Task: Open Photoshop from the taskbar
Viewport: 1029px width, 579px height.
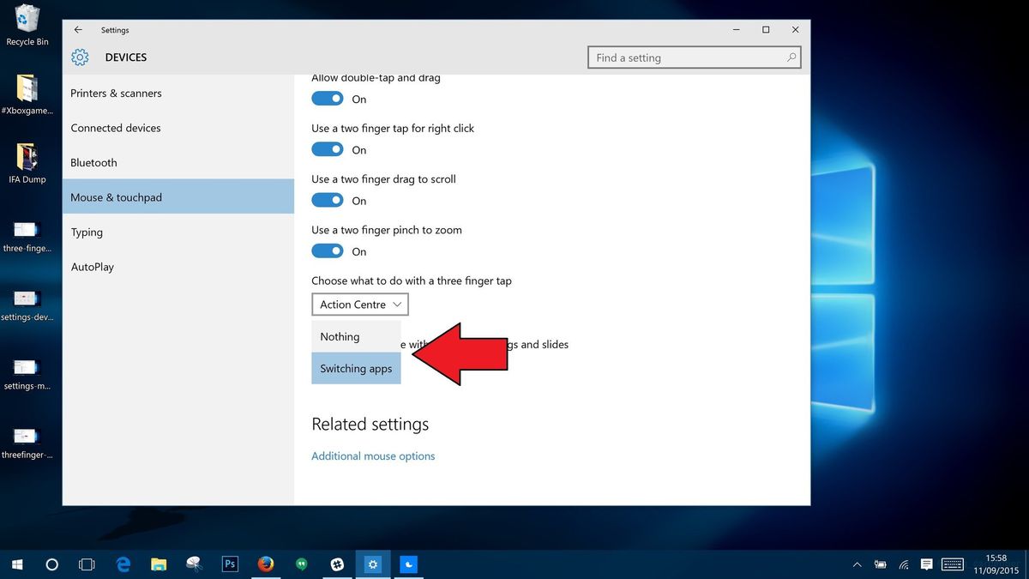Action: (230, 564)
